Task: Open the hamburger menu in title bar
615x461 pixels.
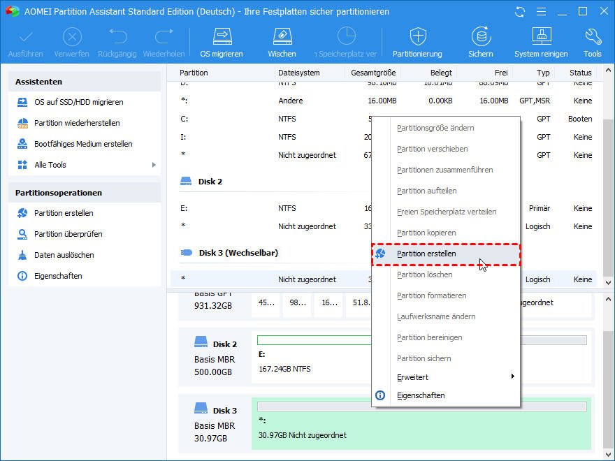Action: [x=541, y=12]
